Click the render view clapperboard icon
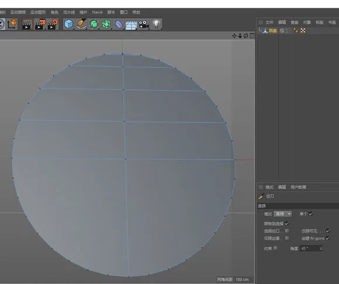The height and width of the screenshot is (284, 339). pyautogui.click(x=27, y=25)
